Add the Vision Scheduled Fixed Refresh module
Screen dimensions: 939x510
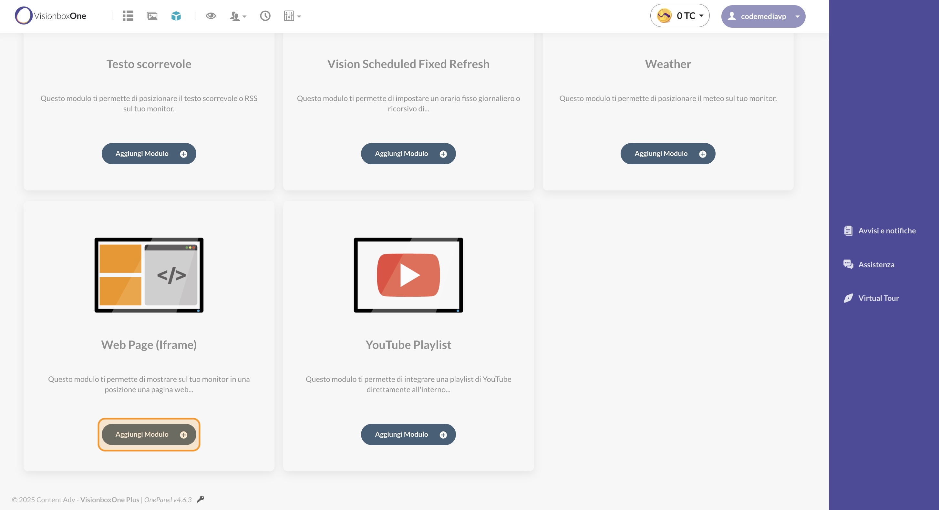coord(408,154)
